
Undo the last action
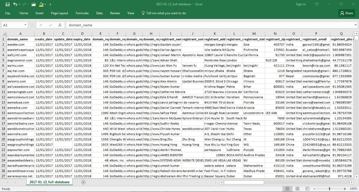(15, 4)
